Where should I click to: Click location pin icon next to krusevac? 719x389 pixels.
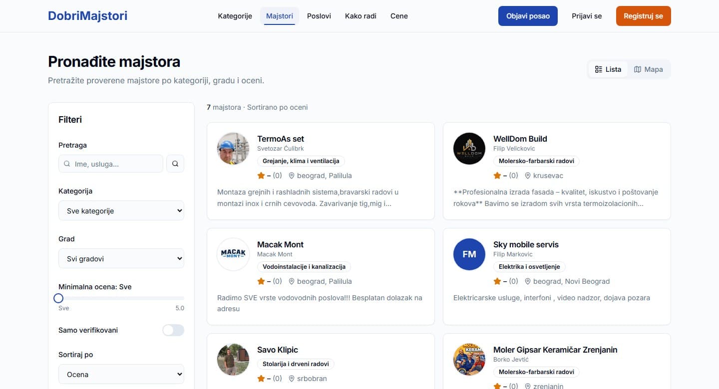click(x=528, y=176)
